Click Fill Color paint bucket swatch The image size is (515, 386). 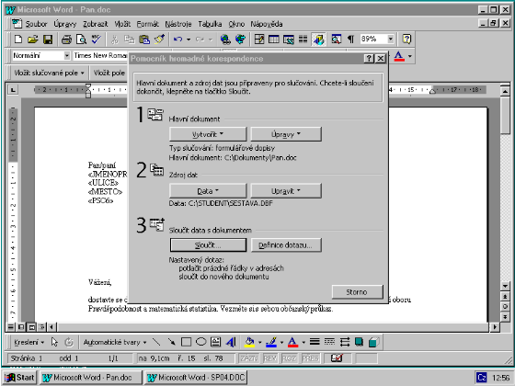(249, 342)
